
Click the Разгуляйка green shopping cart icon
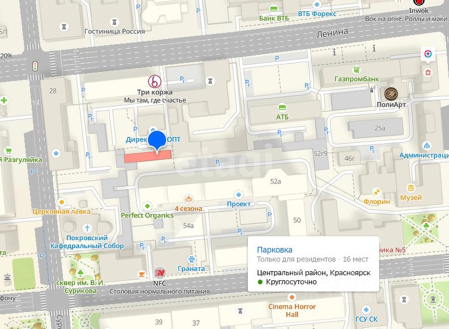coord(9,151)
